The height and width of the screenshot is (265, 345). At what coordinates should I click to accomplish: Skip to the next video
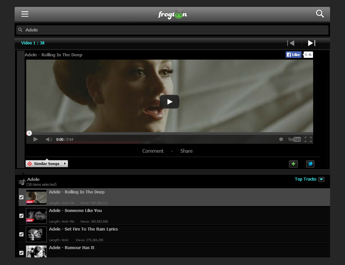tap(311, 43)
